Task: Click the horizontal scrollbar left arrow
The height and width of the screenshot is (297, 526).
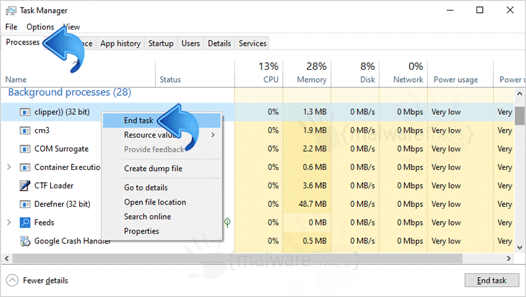Action: click(x=6, y=259)
